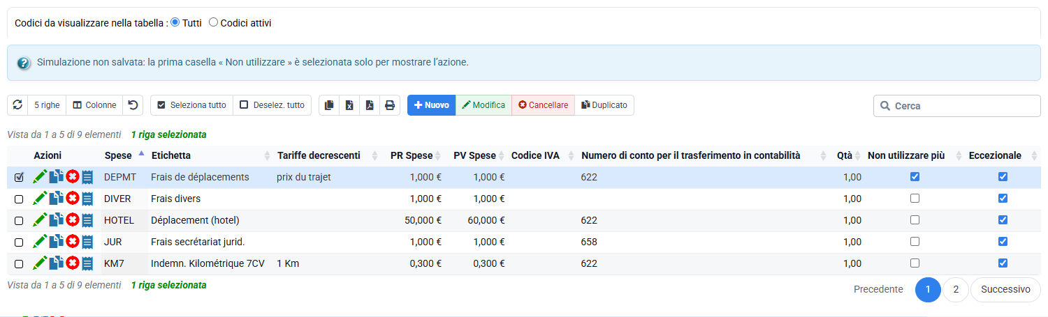Tick the KM7 row selection checkbox
This screenshot has width=1048, height=317.
19,264
